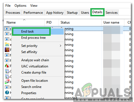Toggle UAC virtualization entry
Image resolution: width=134 pixels, height=102 pixels.
pyautogui.click(x=38, y=66)
